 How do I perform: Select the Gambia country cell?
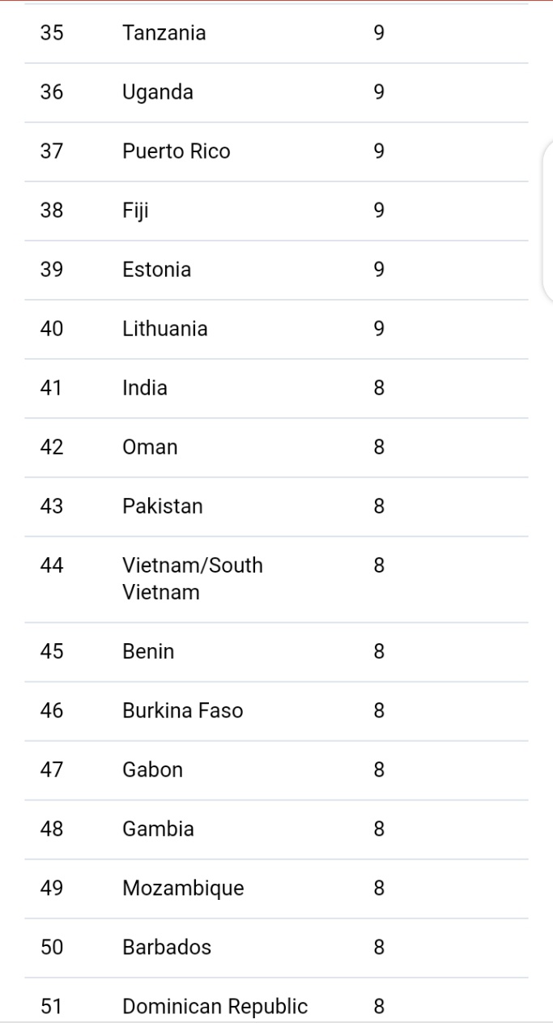159,829
